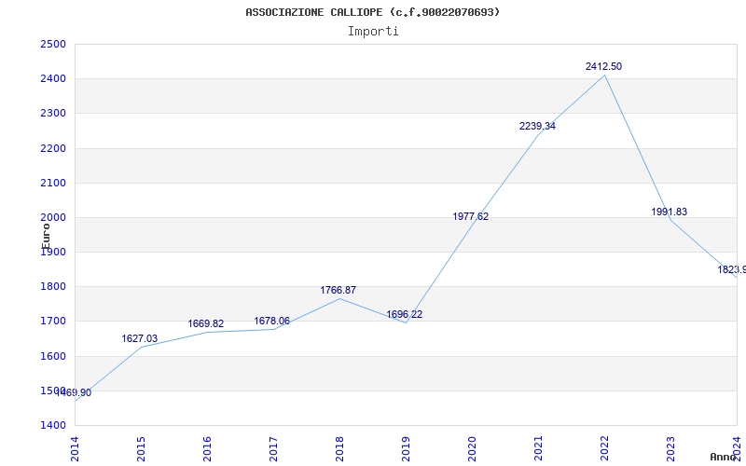This screenshot has width=746, height=466.
Task: Click data label 1991.83
Action: [669, 212]
